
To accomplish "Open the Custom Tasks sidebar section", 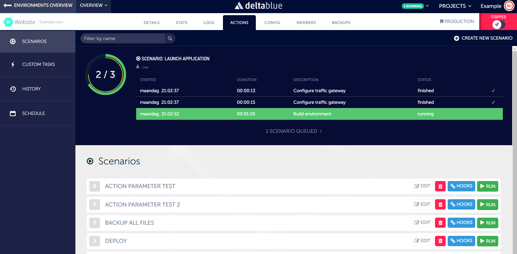I will point(38,64).
